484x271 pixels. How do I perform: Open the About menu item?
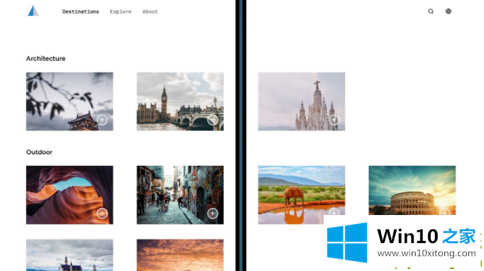150,12
